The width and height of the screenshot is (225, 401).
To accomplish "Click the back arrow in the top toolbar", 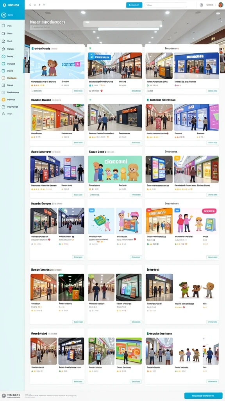I will point(30,5).
